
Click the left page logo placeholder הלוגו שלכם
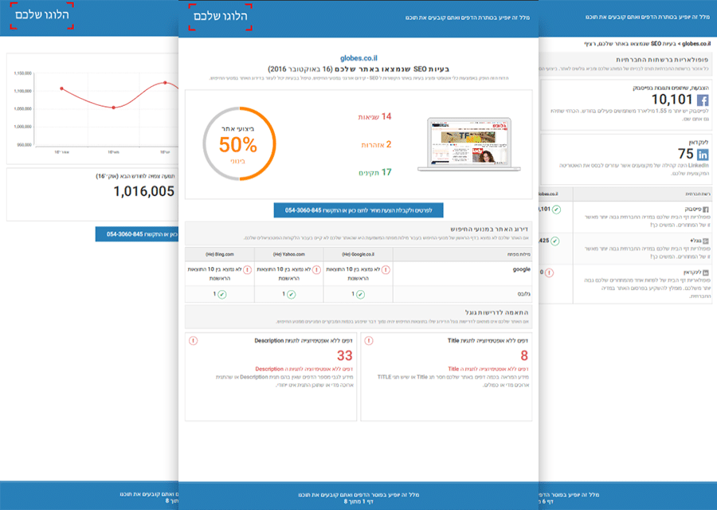(x=41, y=16)
